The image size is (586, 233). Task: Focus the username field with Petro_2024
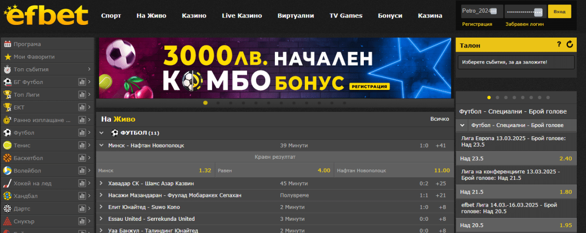click(482, 11)
